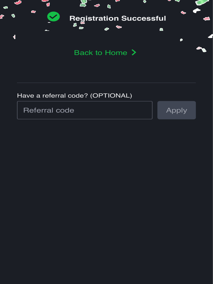This screenshot has width=213, height=284.
Task: Click the pink confetti right of Registration Successful
Action: [x=207, y=19]
